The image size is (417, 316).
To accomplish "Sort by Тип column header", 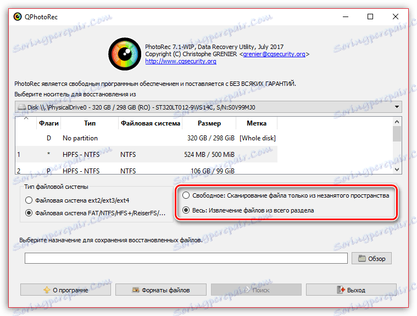I will pyautogui.click(x=90, y=123).
